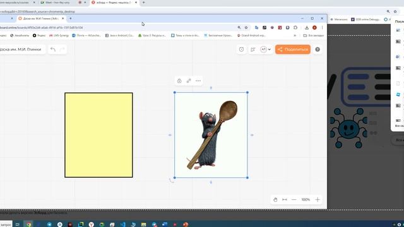Open the Chrome profile avatar
The height and width of the screenshot is (227, 404).
point(314,28)
